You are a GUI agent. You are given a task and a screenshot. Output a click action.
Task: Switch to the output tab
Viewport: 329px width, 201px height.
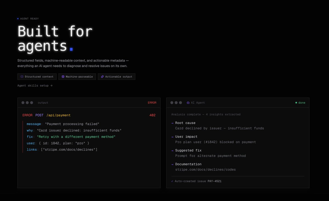click(43, 102)
